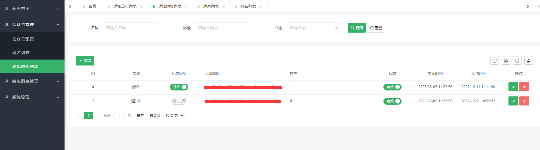Click the 站点首页 sidebar icon

7,9
